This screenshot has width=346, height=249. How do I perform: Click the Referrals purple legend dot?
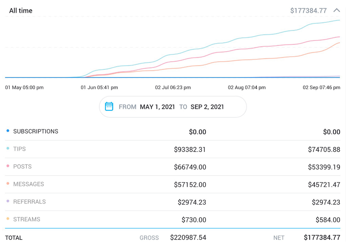pyautogui.click(x=8, y=202)
